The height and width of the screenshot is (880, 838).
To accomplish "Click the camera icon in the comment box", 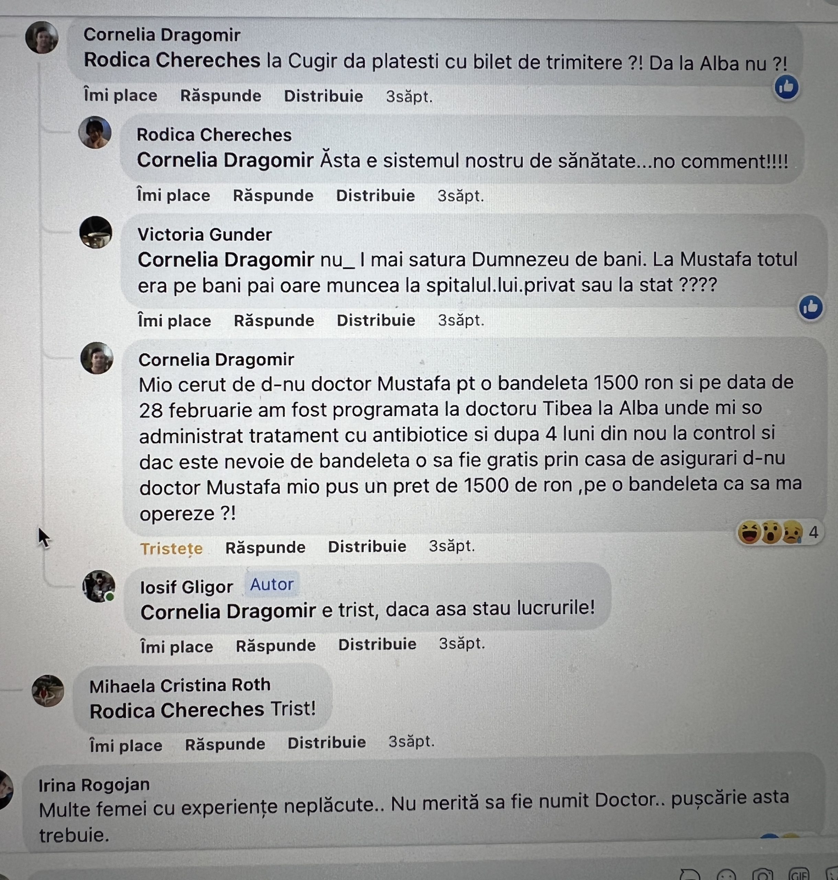I will coord(762,874).
